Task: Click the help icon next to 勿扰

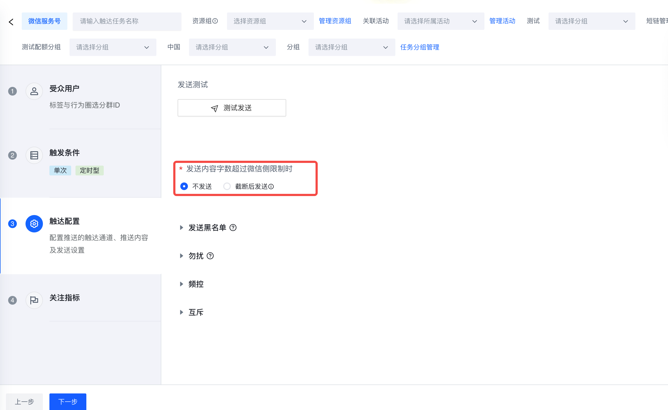Action: point(210,256)
